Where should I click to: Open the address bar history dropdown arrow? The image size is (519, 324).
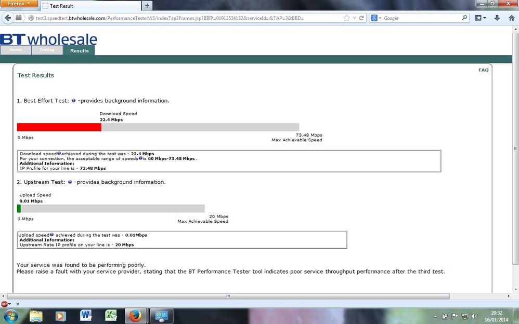(x=354, y=18)
